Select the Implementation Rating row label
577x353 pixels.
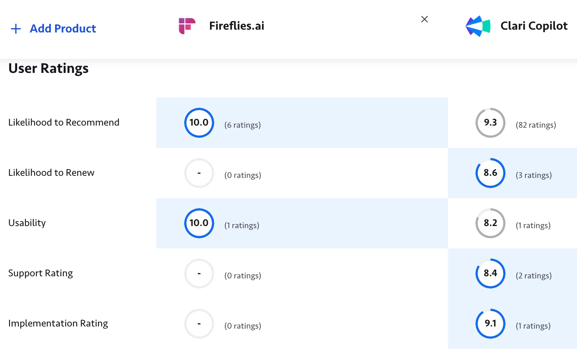tap(58, 323)
